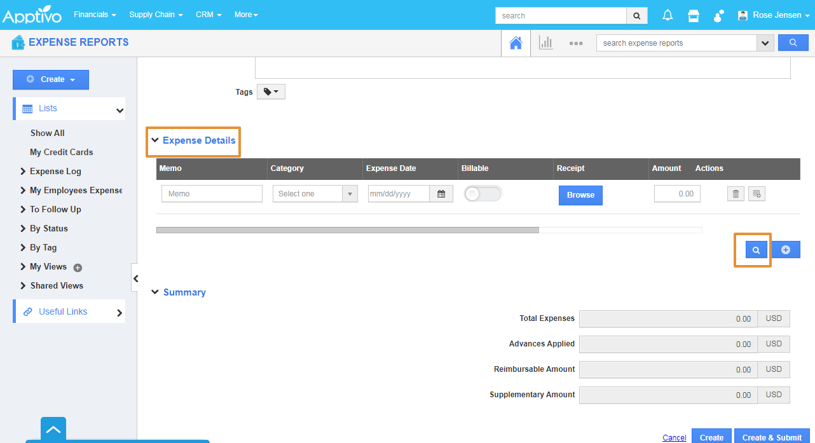Click the Cancel link

pyautogui.click(x=675, y=438)
